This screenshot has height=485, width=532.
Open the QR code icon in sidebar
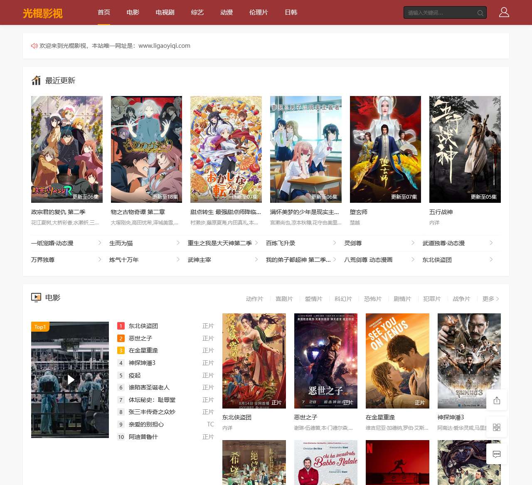point(497,427)
